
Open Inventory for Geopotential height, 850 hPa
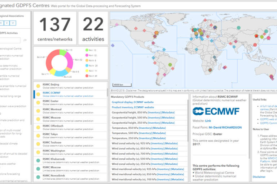[154, 112]
